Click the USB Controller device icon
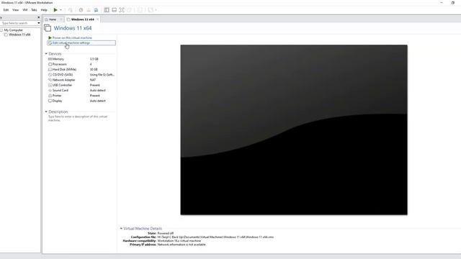This screenshot has width=461, height=259. click(x=50, y=85)
